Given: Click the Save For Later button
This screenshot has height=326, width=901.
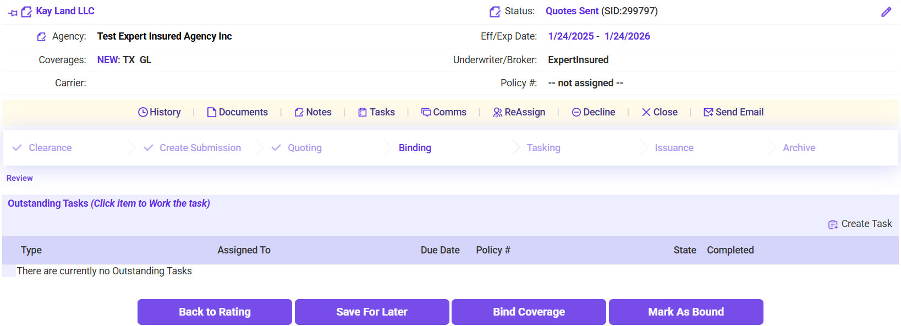Looking at the screenshot, I should [x=372, y=312].
